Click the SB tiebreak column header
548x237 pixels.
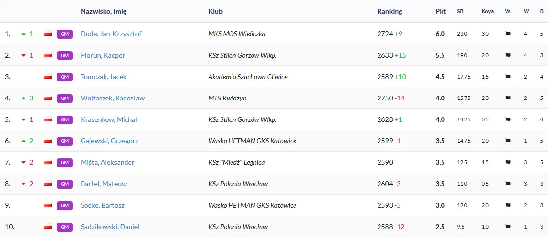point(460,11)
